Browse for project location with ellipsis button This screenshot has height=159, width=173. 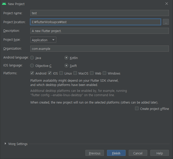[x=166, y=22]
